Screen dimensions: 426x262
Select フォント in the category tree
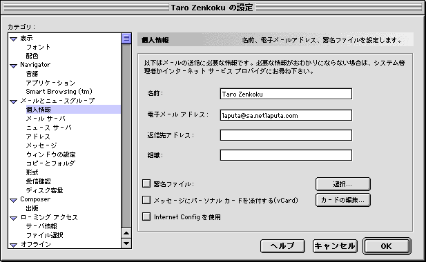38,47
